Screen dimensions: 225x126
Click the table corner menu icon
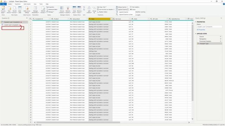point(31,19)
